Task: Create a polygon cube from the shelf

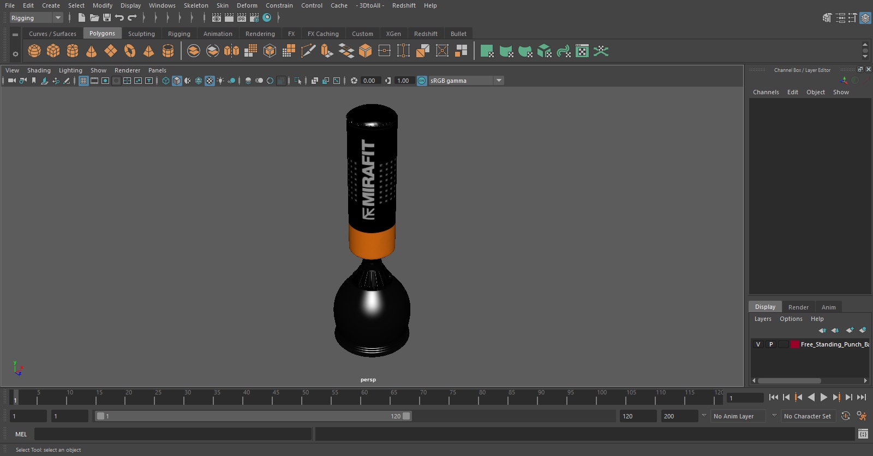Action: [x=53, y=51]
